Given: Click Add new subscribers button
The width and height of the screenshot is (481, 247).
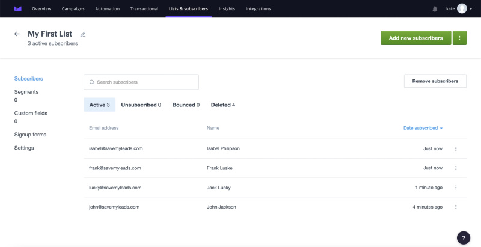Looking at the screenshot, I should (x=415, y=38).
